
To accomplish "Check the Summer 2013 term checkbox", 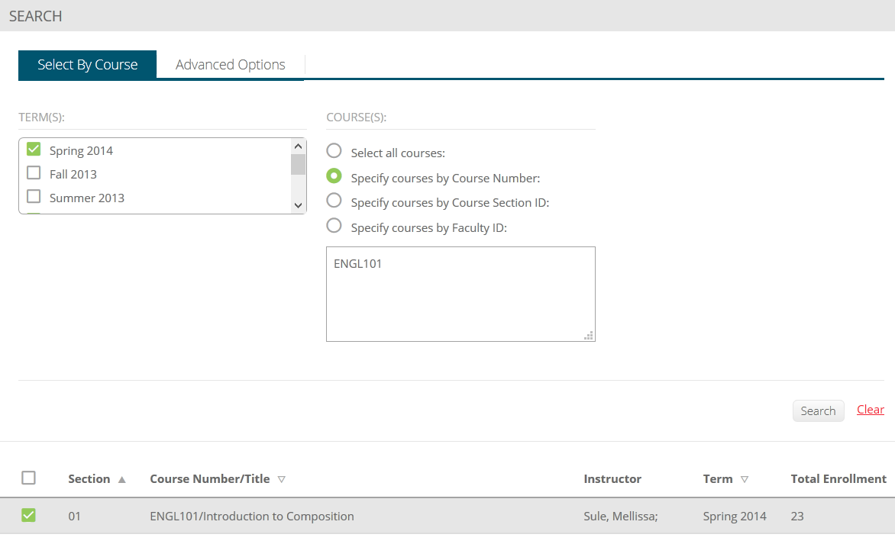I will pos(34,197).
